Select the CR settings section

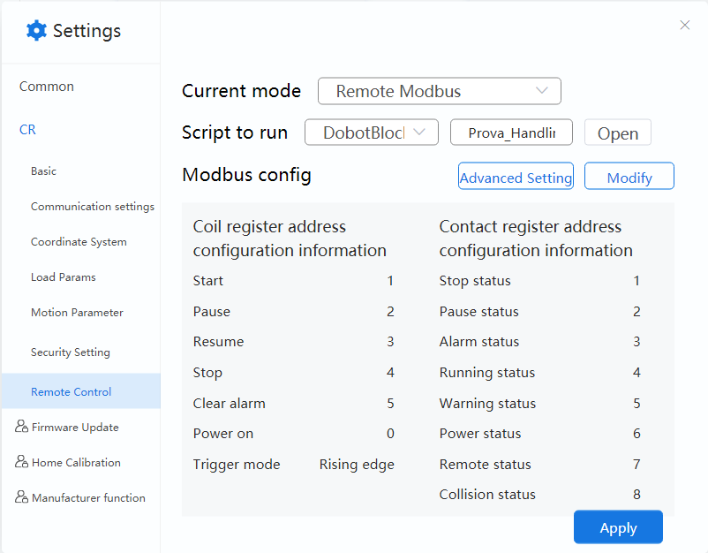point(28,129)
